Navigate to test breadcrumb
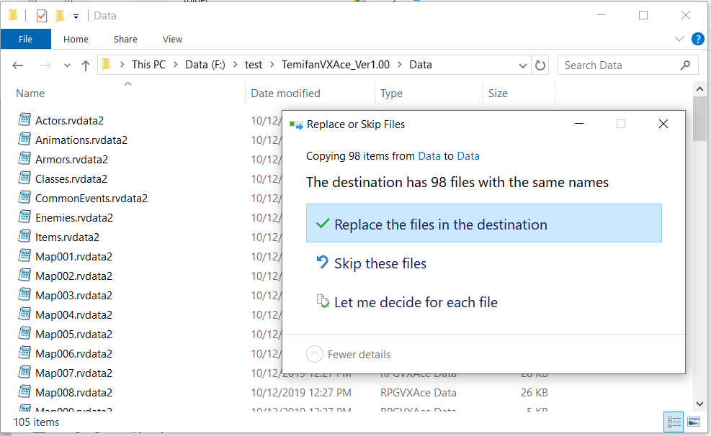Image resolution: width=711 pixels, height=436 pixels. tap(254, 65)
